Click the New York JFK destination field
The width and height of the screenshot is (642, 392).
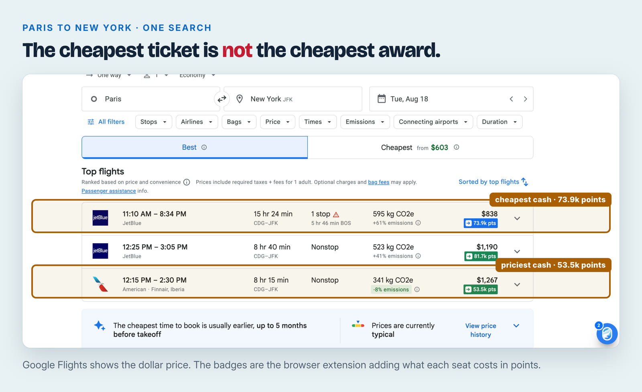coord(293,99)
